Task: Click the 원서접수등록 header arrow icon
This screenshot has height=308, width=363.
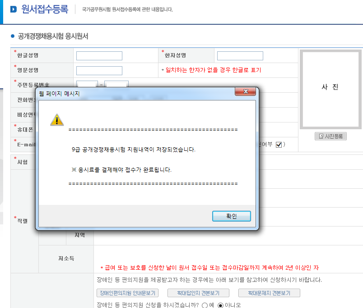Action: [14, 9]
